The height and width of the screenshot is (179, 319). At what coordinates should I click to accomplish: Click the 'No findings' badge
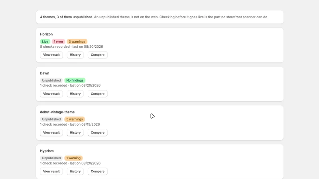(75, 80)
